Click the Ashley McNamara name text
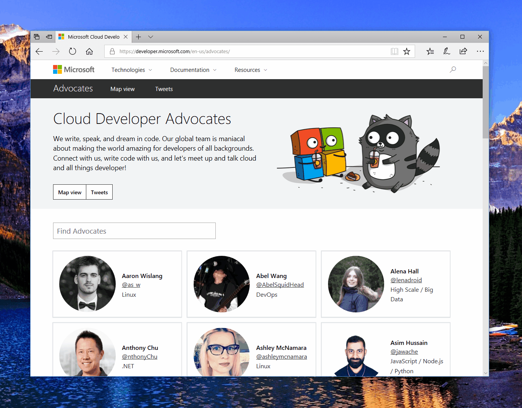The height and width of the screenshot is (408, 522). 281,348
